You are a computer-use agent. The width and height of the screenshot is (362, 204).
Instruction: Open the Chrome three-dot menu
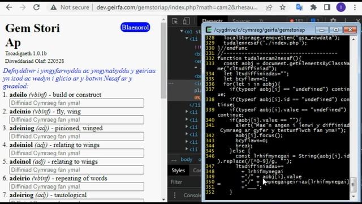click(x=355, y=7)
